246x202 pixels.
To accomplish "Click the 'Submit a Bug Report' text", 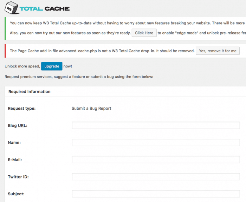I will [x=91, y=108].
